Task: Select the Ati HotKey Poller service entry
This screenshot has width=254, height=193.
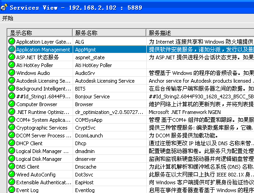Action: click(131, 65)
